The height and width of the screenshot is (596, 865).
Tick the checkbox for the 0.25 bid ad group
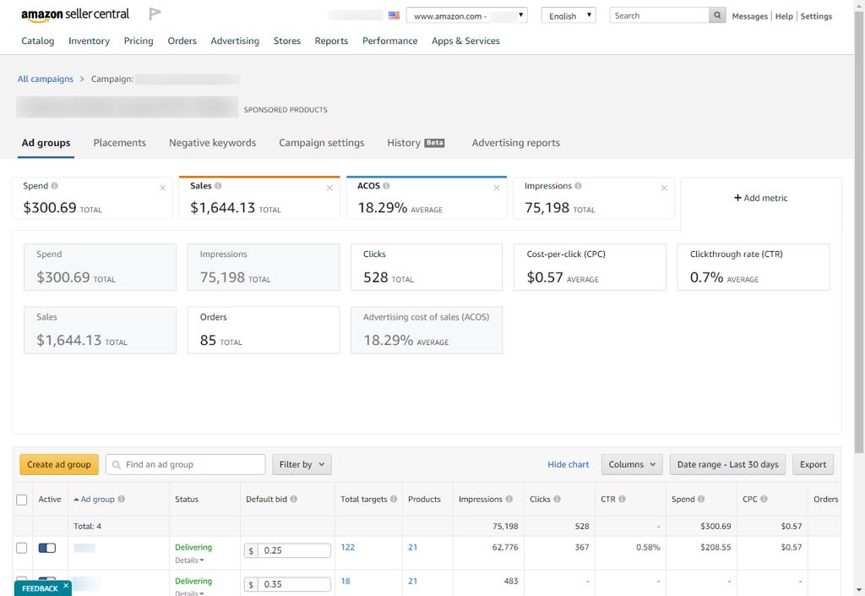coord(21,548)
